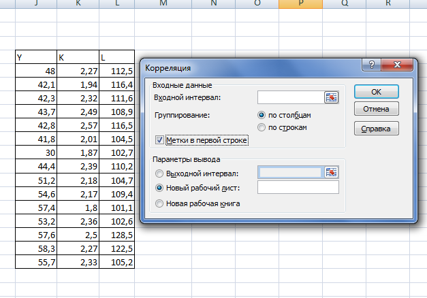Select grouping по строкам
427x298 pixels.
point(262,127)
